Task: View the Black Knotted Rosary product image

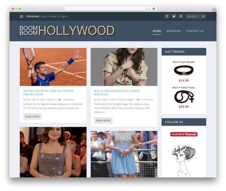Action: click(184, 97)
